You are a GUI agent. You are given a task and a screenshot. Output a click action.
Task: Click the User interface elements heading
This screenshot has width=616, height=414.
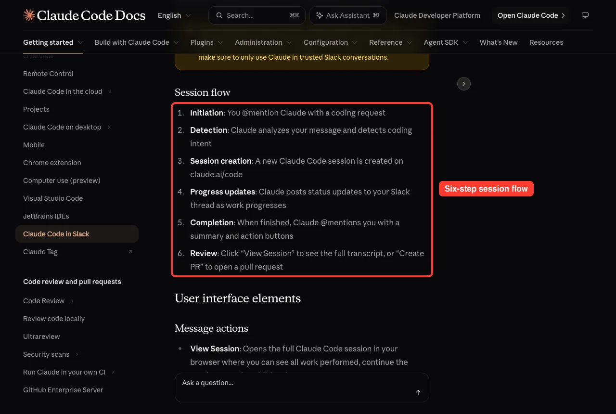coord(238,298)
